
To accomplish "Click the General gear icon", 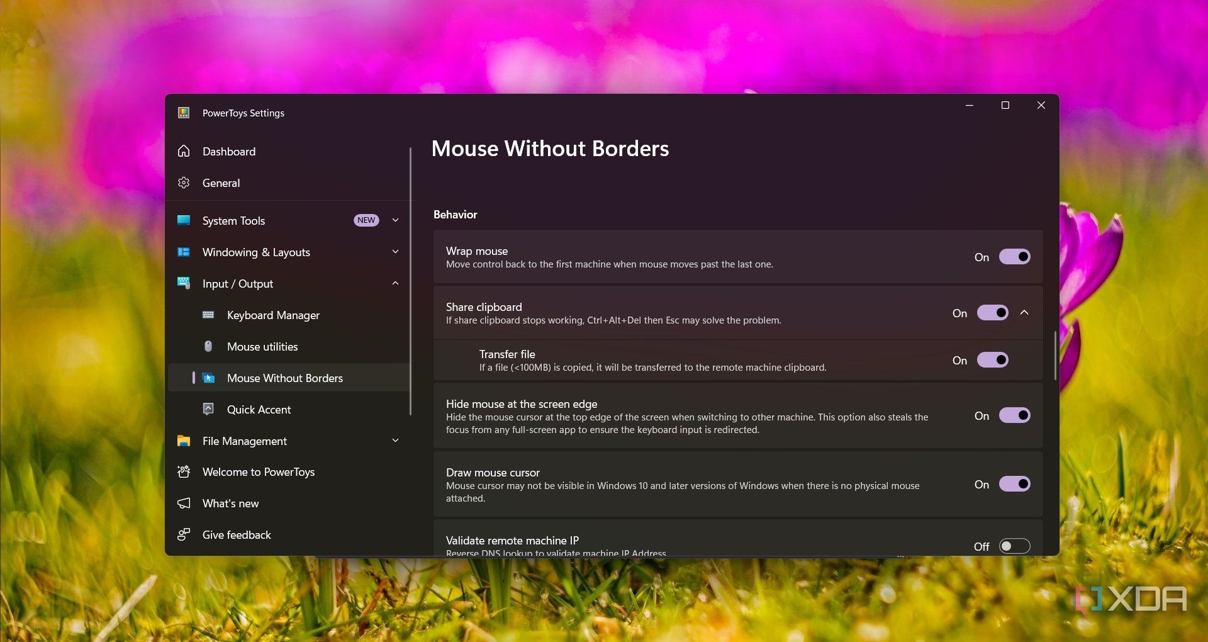I will click(184, 183).
